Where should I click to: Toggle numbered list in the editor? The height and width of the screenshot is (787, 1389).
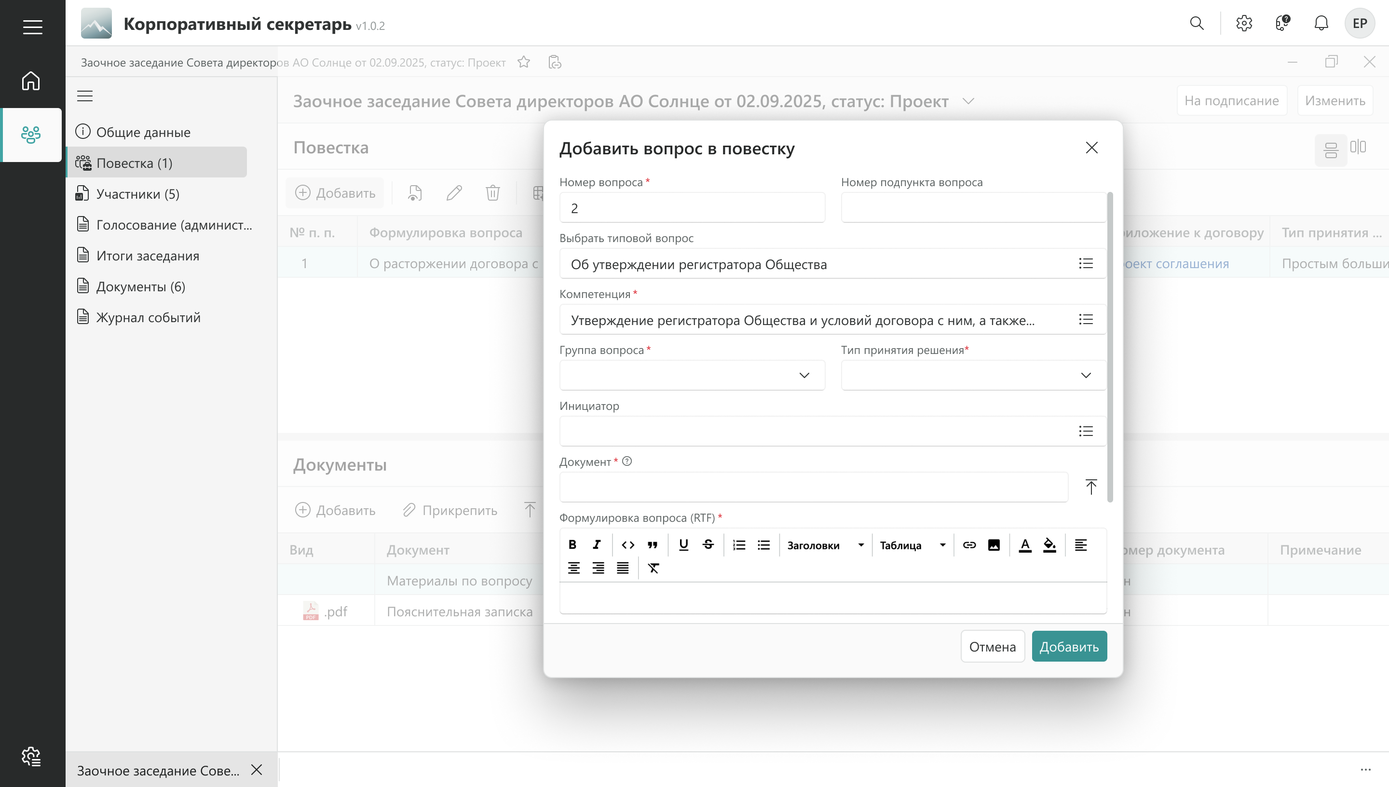[739, 545]
